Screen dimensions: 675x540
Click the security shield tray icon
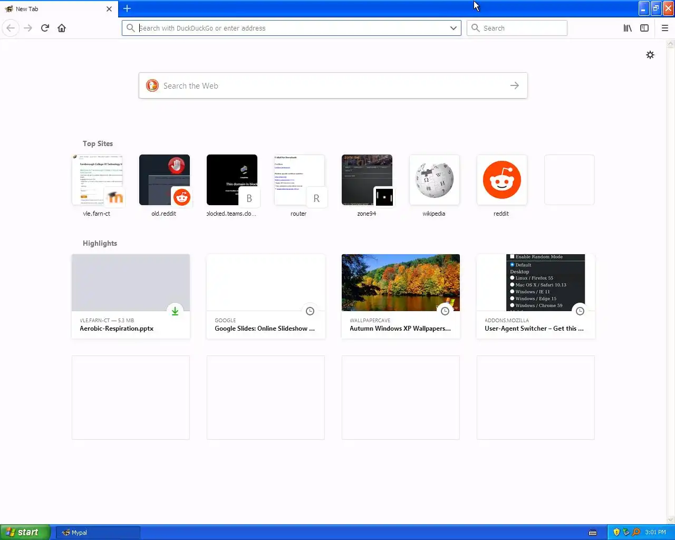coord(616,533)
